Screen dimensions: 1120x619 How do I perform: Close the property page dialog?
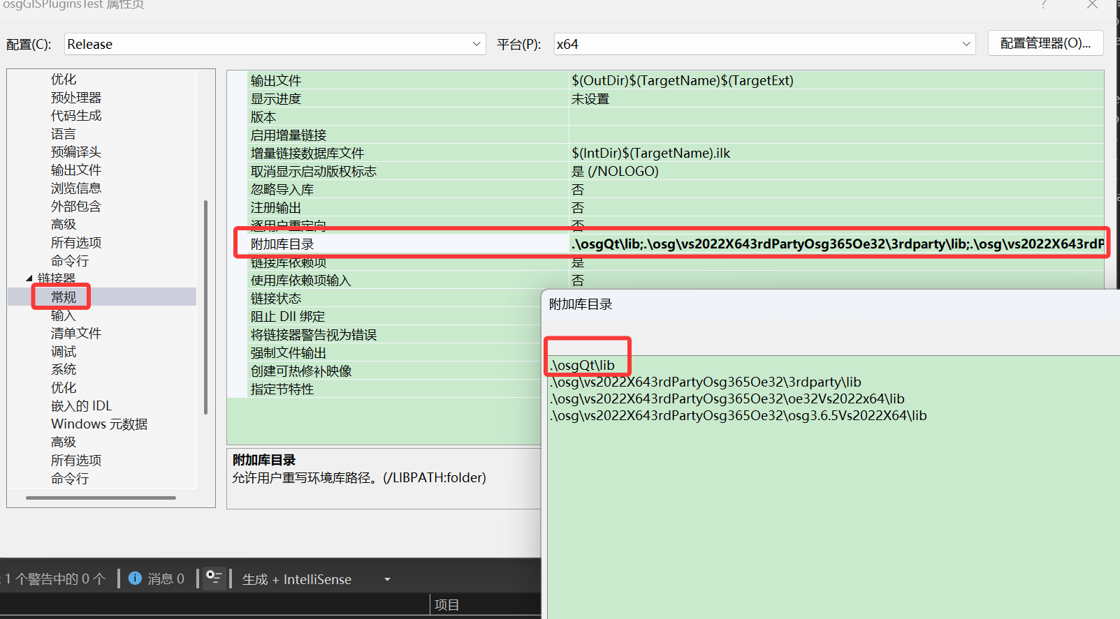[x=1092, y=5]
